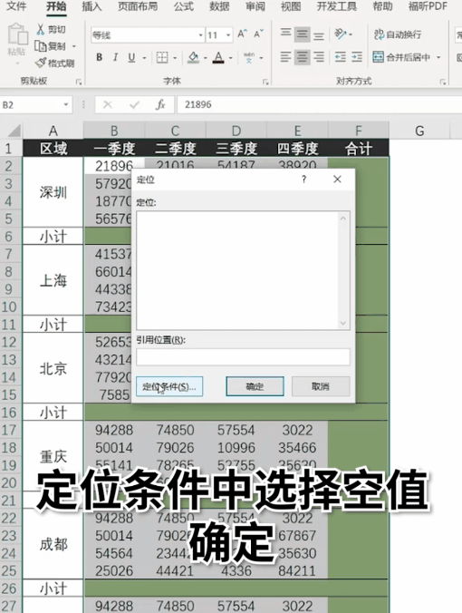Align text to bottom
The width and height of the screenshot is (462, 613).
[319, 35]
